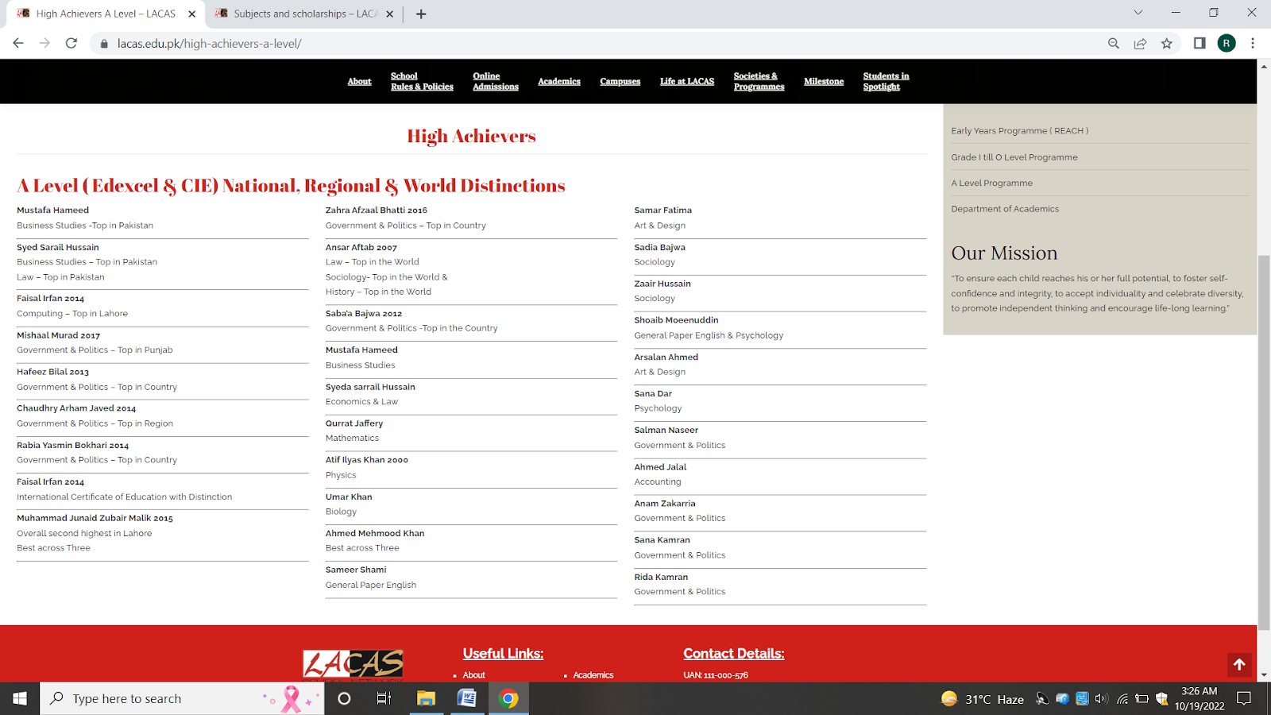Click the LACAS logo in the footer
The width and height of the screenshot is (1271, 715).
click(353, 666)
